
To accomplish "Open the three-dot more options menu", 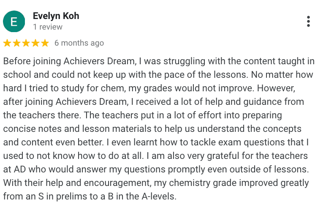I will [308, 21].
